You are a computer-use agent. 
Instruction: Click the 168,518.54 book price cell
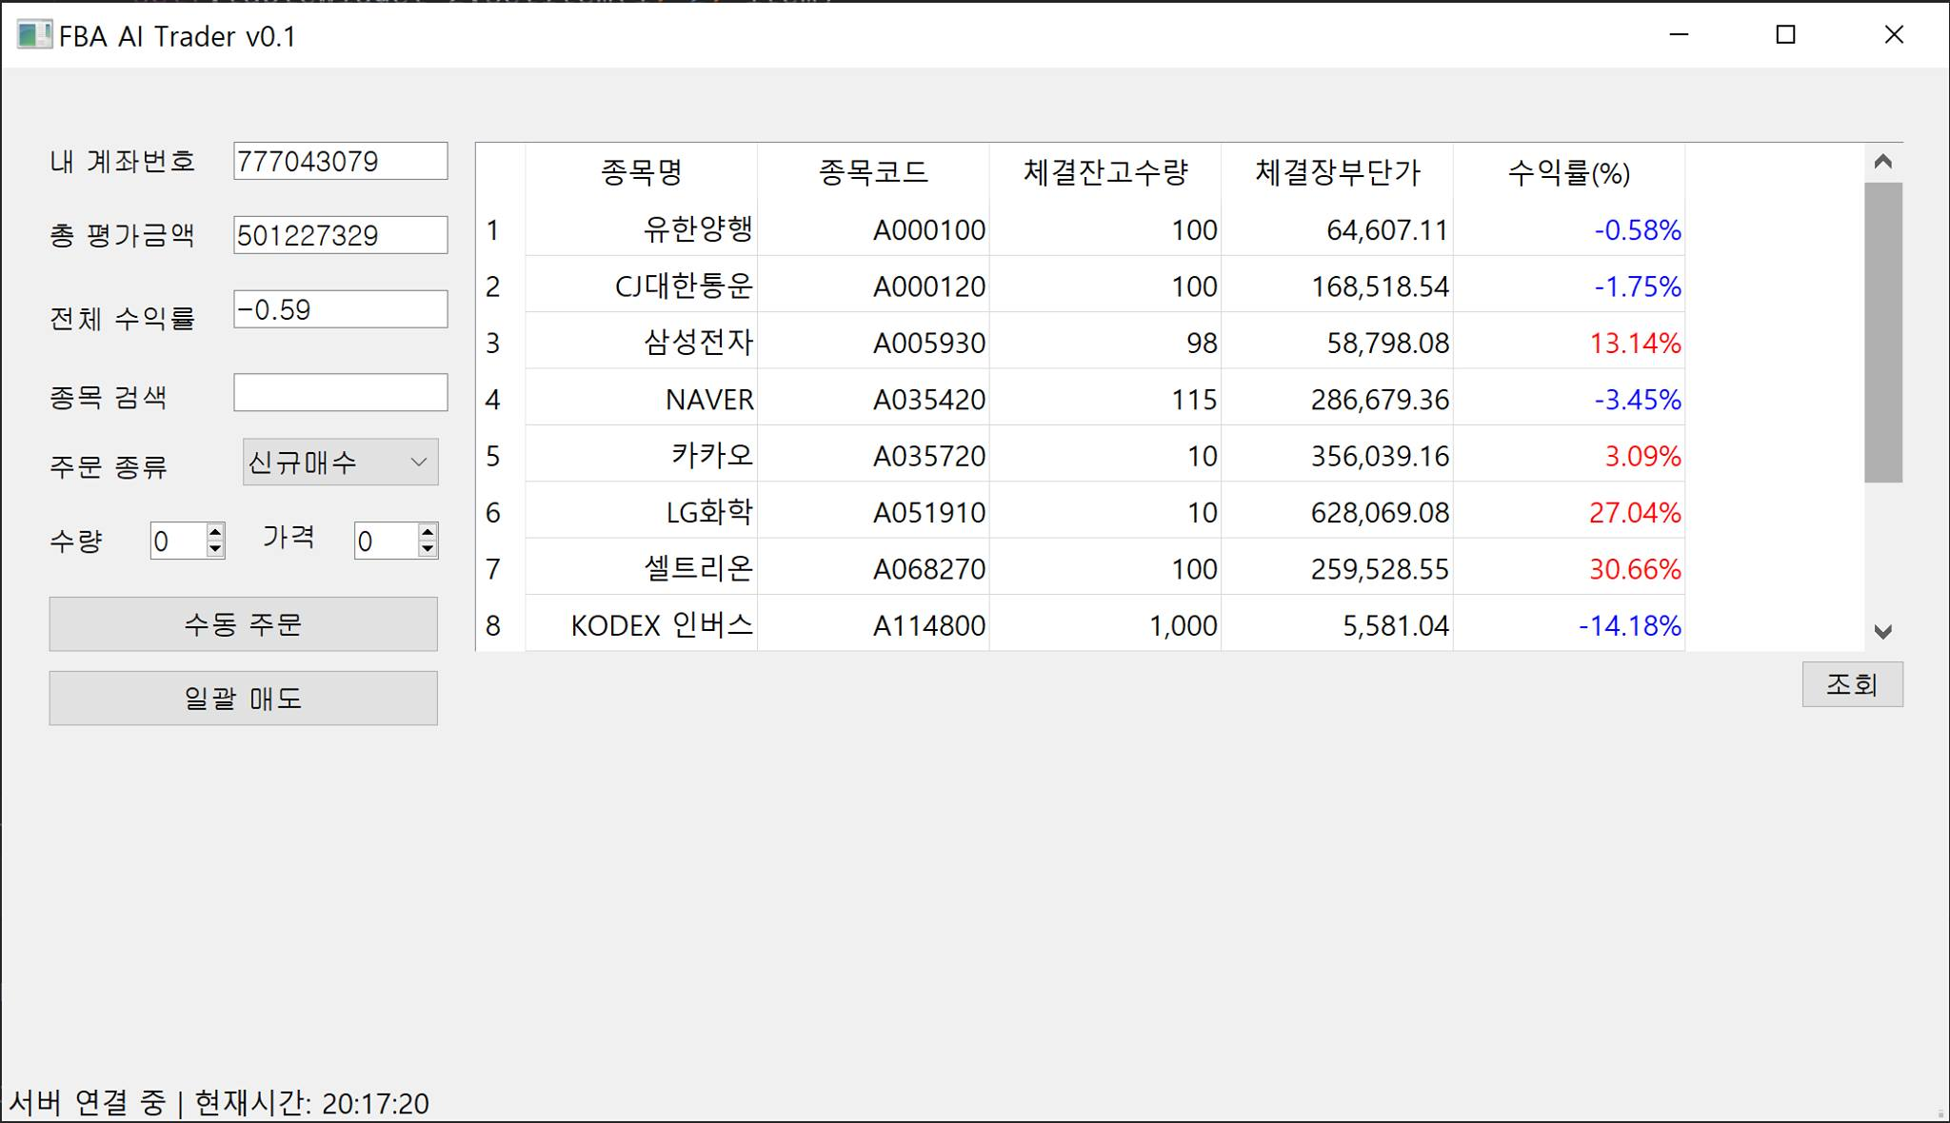tap(1337, 286)
